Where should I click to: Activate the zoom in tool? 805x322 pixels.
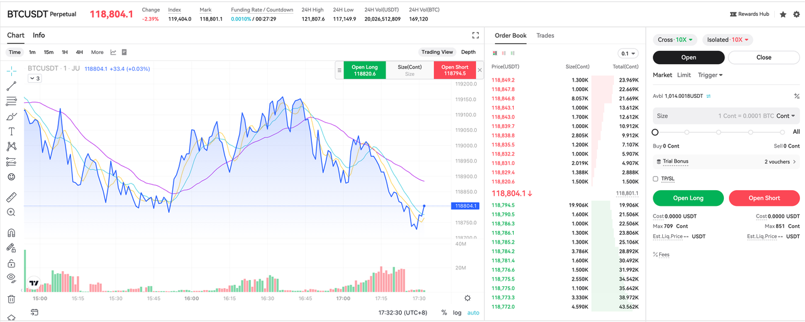coord(11,213)
